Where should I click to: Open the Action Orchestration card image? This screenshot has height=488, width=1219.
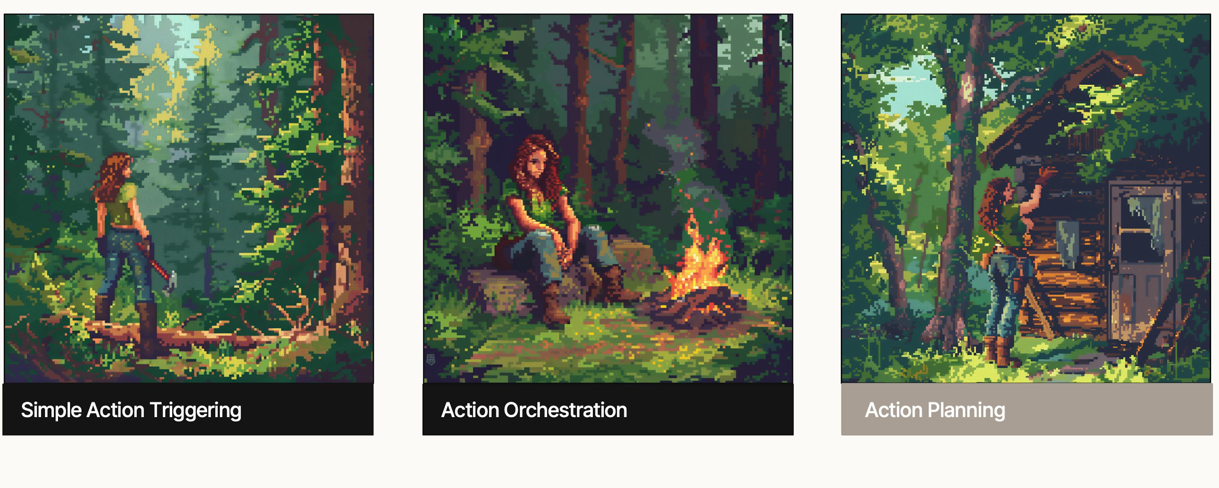608,198
